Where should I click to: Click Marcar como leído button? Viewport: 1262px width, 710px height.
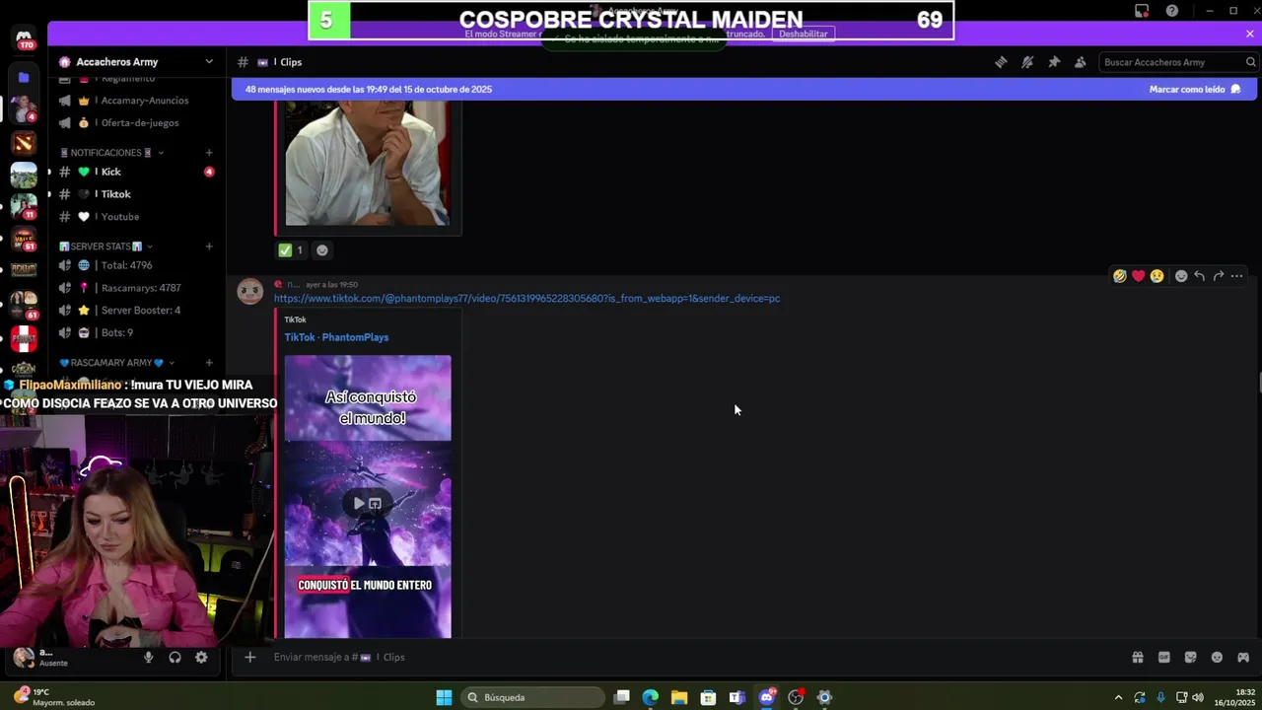(x=1195, y=89)
